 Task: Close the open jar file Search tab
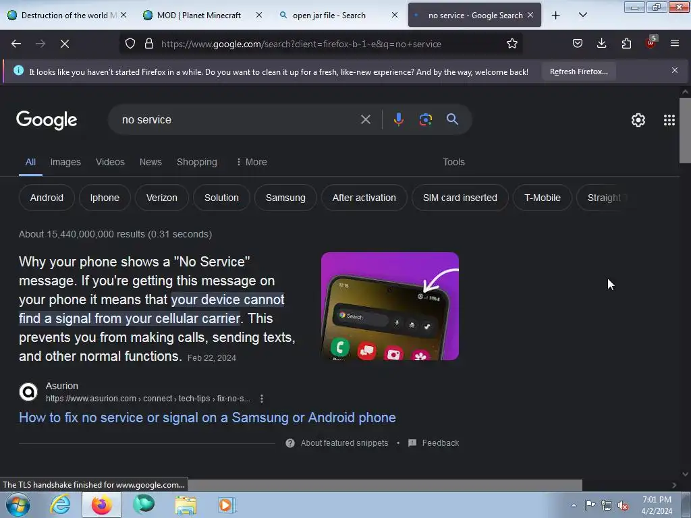[394, 15]
